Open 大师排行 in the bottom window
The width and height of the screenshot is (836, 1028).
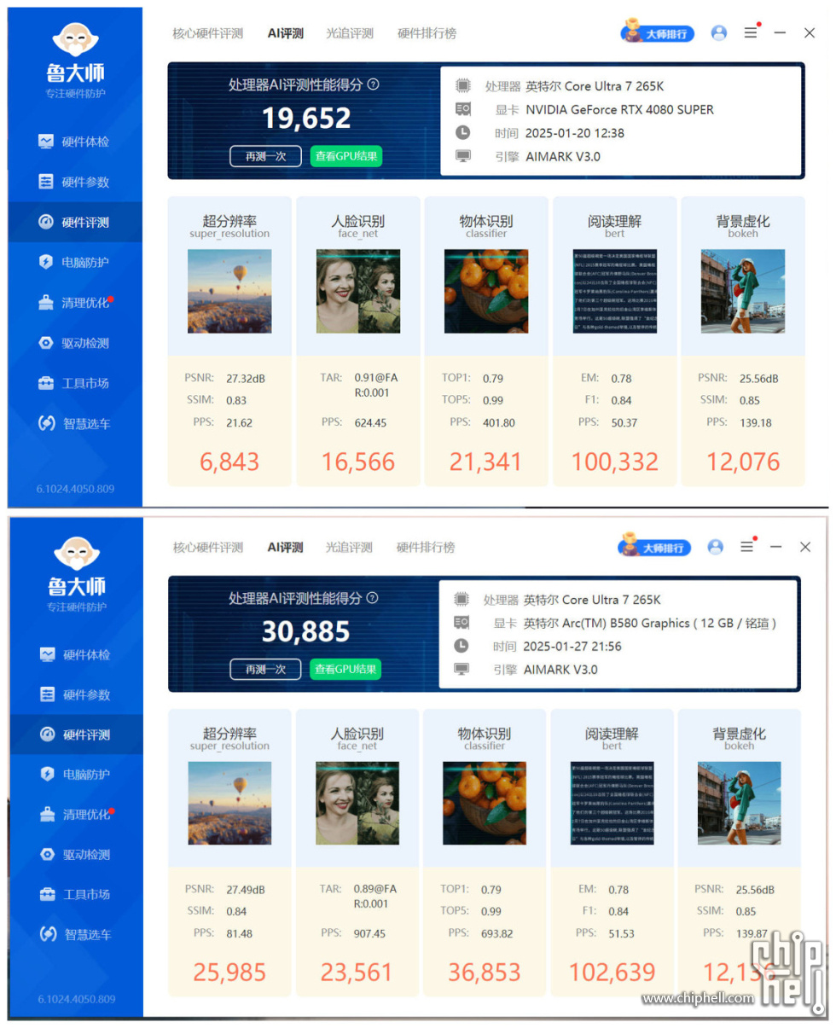pyautogui.click(x=654, y=546)
